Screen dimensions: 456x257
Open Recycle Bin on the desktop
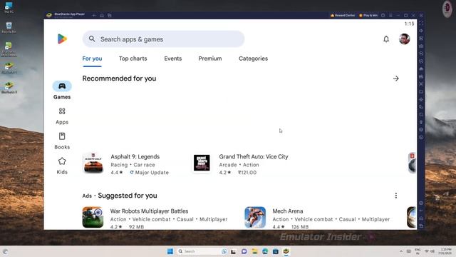click(9, 28)
